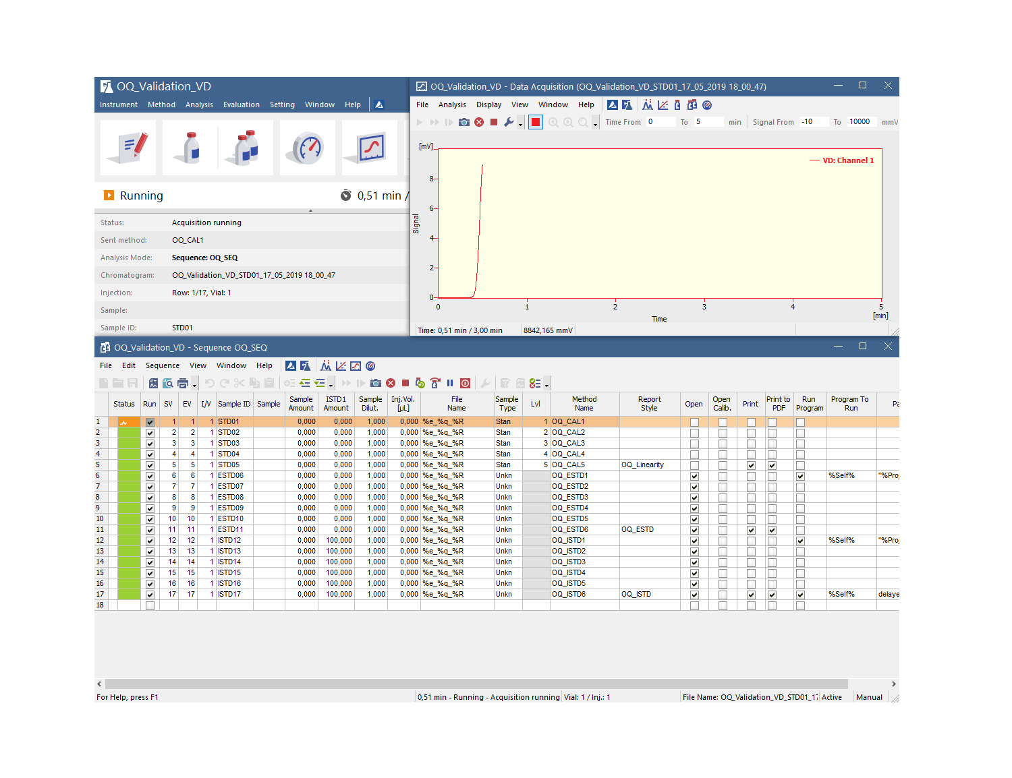Click the wrench icon in Data Acquisition toolbar
The height and width of the screenshot is (778, 1012).
[x=509, y=122]
